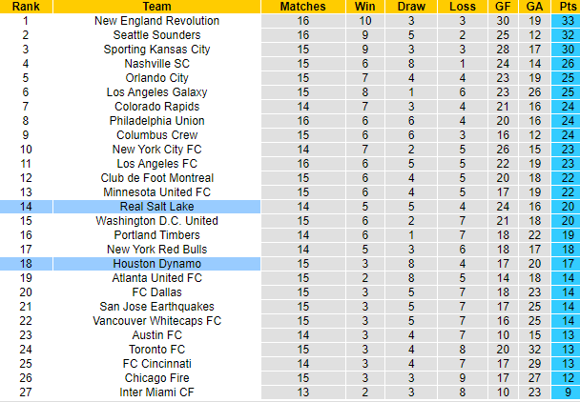Click New York Red Bulls team name

point(156,249)
